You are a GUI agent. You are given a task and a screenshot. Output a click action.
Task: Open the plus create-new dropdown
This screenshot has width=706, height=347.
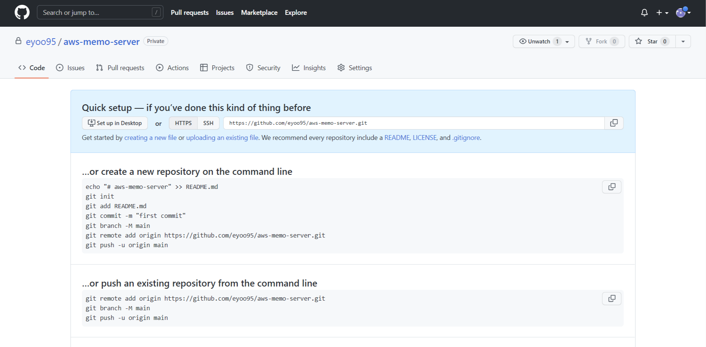click(662, 13)
